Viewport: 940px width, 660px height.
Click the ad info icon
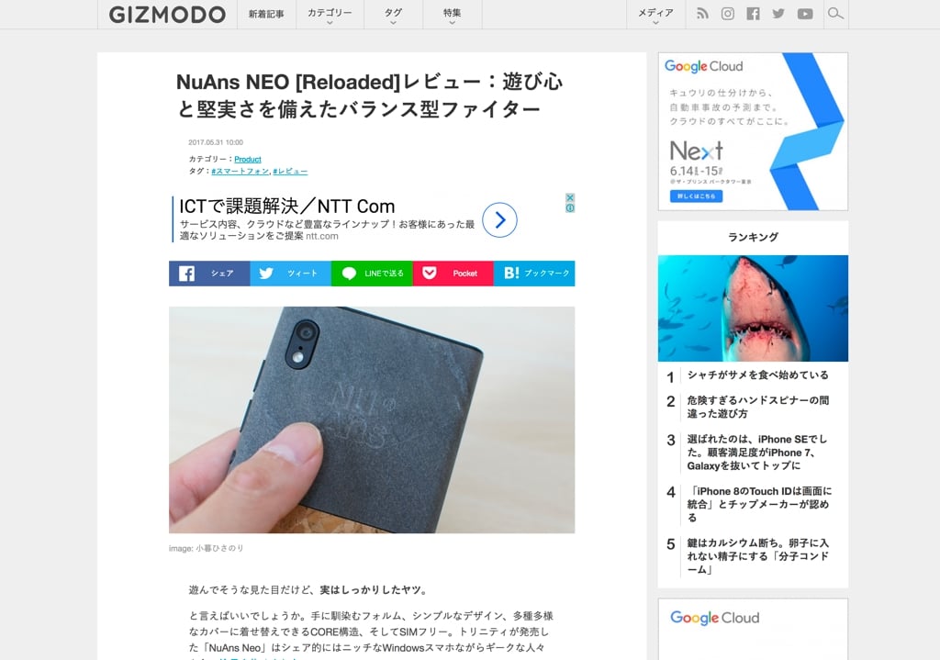[570, 208]
